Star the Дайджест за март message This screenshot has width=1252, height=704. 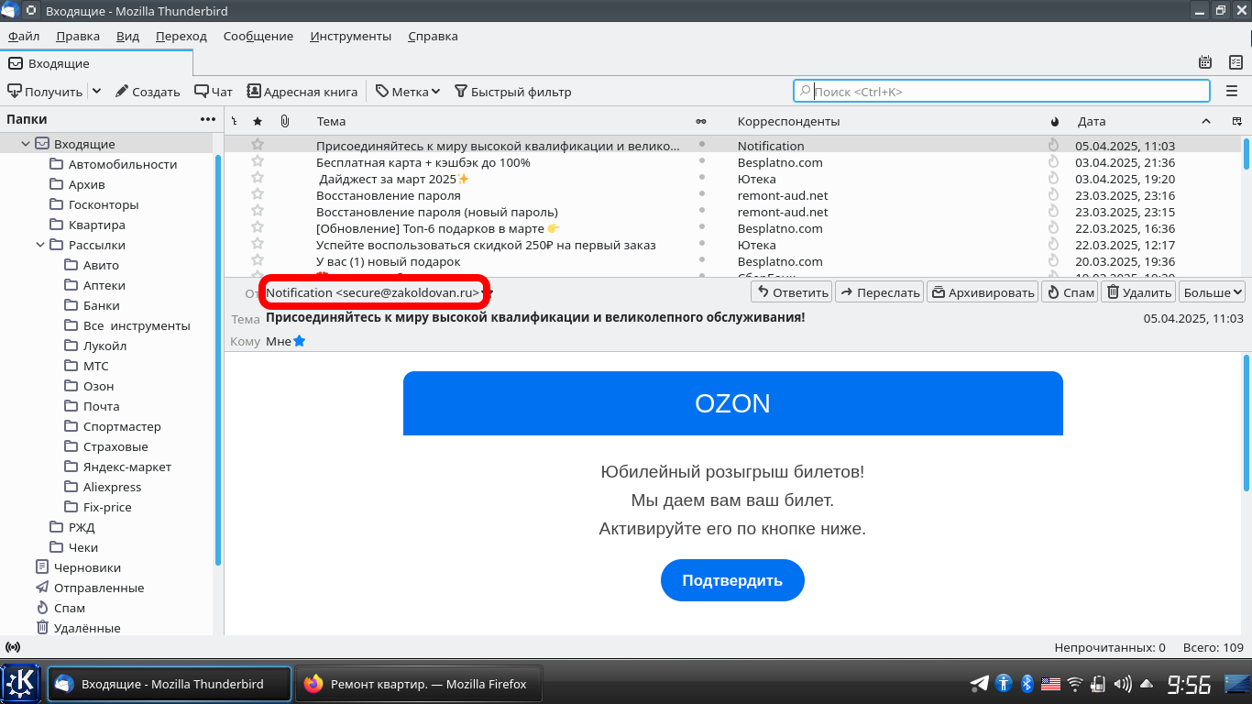click(x=258, y=179)
